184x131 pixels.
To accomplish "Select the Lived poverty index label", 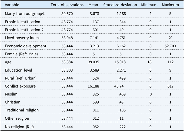I will pos(22,38).
